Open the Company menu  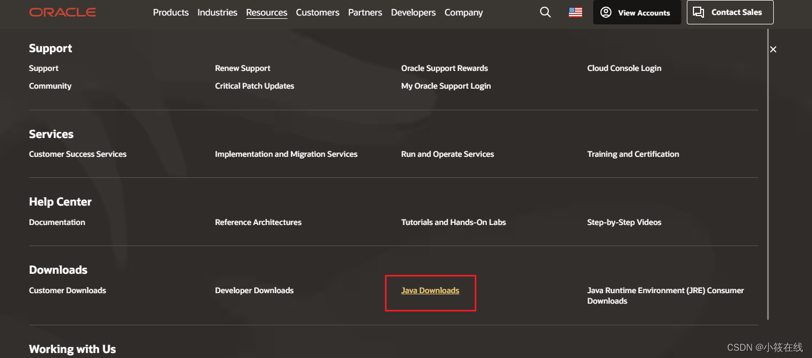pyautogui.click(x=464, y=12)
